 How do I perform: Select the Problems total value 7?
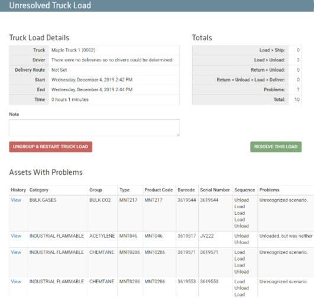coord(298,89)
